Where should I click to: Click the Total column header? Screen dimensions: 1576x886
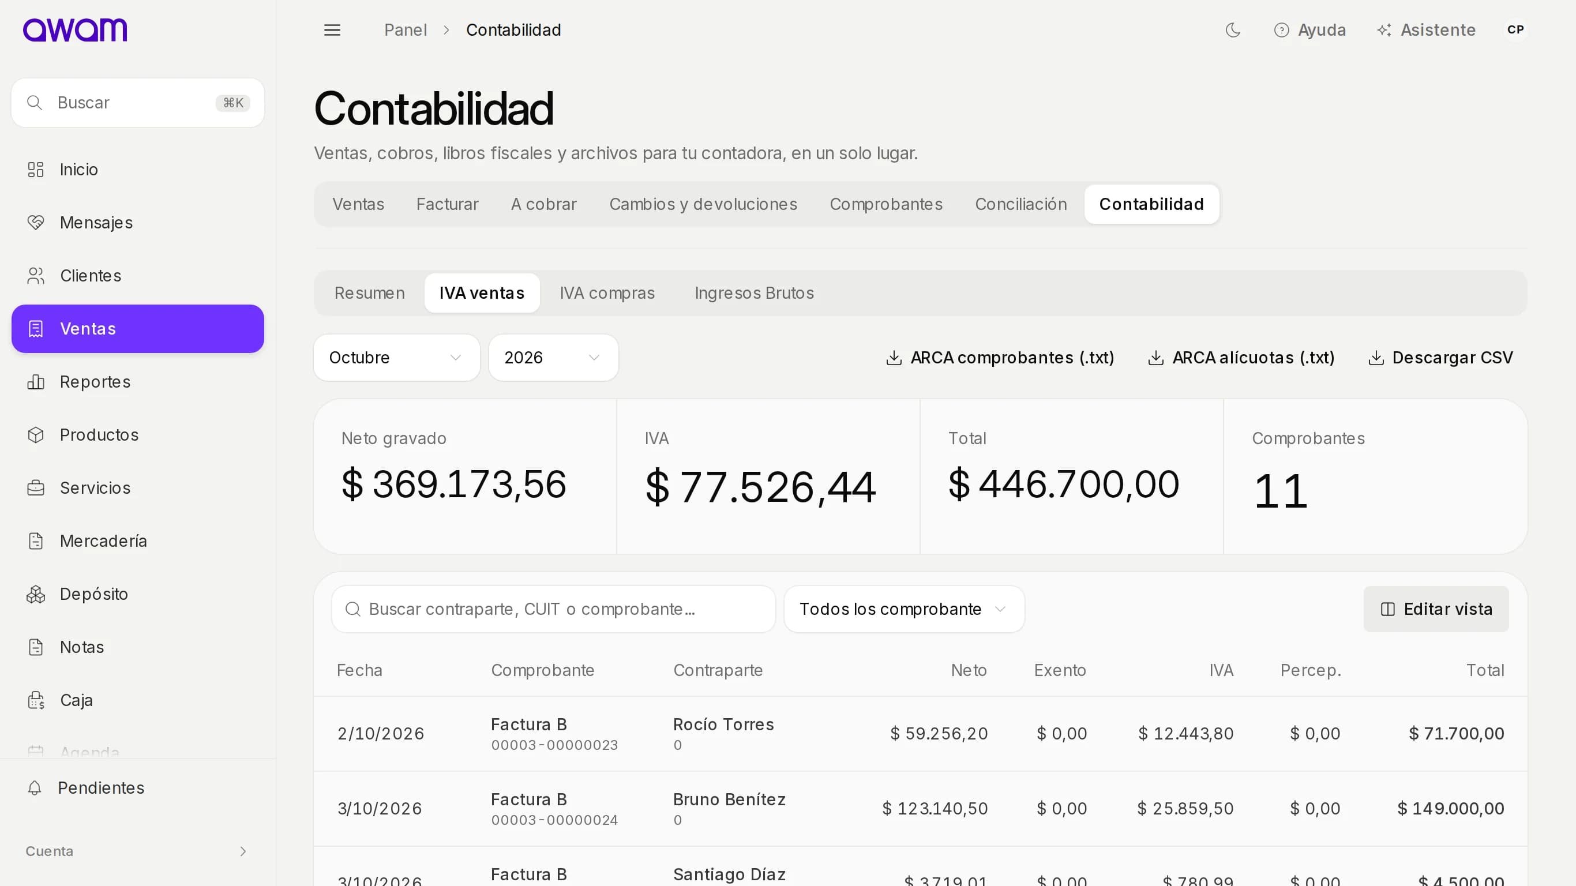1485,671
